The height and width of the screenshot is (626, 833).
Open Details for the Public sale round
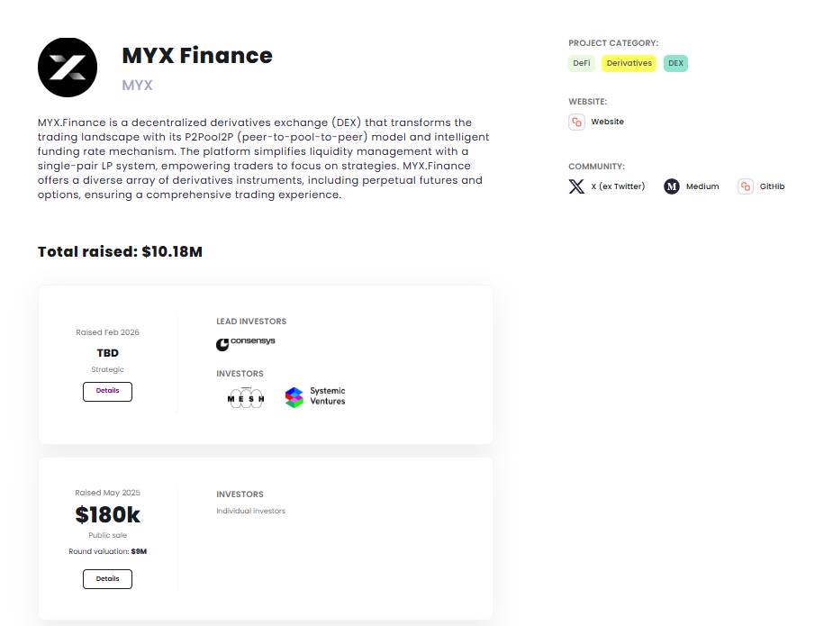pos(107,579)
